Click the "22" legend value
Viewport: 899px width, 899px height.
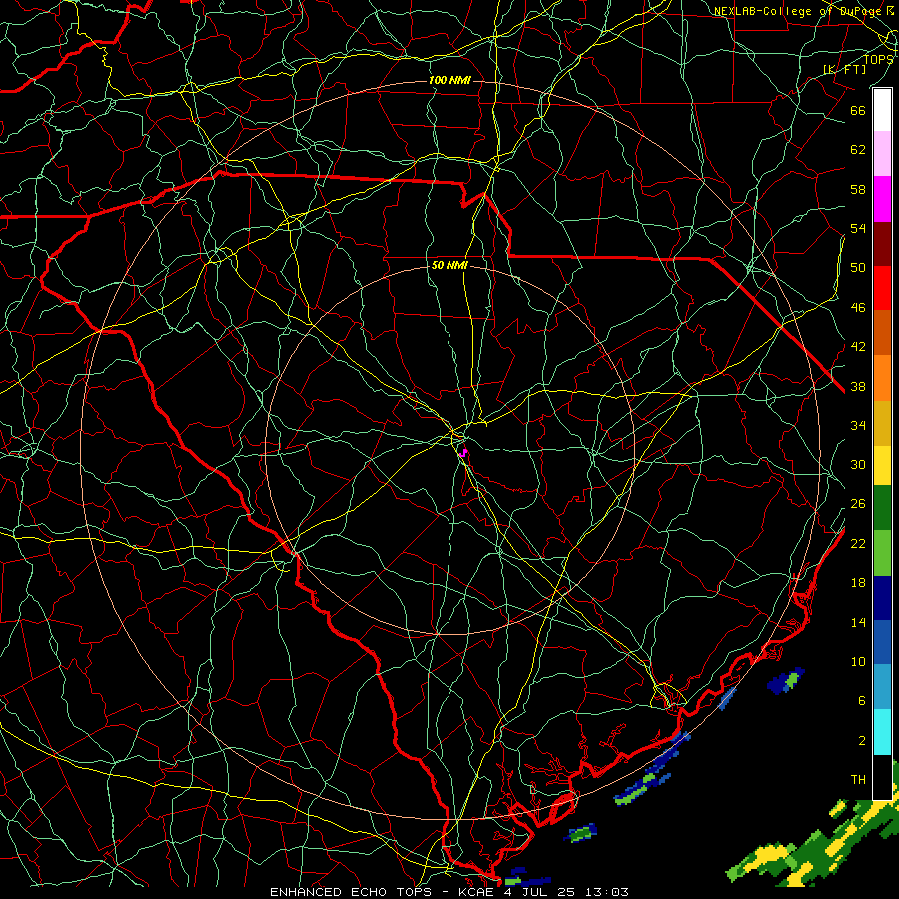click(x=858, y=543)
